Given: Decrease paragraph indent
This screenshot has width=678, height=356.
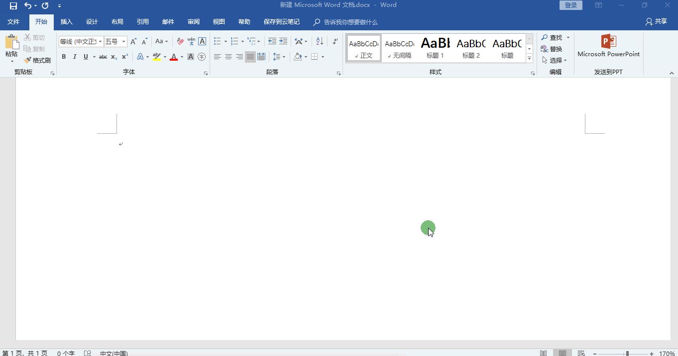Looking at the screenshot, I should (x=272, y=41).
